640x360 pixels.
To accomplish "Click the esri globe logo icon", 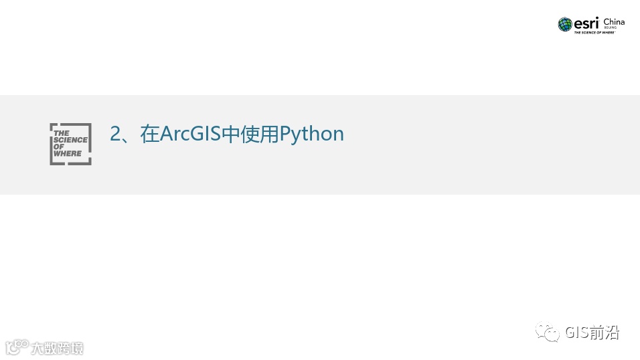I will 565,25.
